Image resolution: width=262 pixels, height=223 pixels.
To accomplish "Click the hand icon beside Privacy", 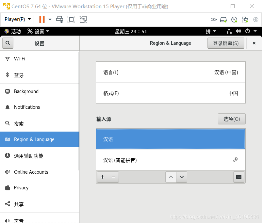I will click(8, 188).
